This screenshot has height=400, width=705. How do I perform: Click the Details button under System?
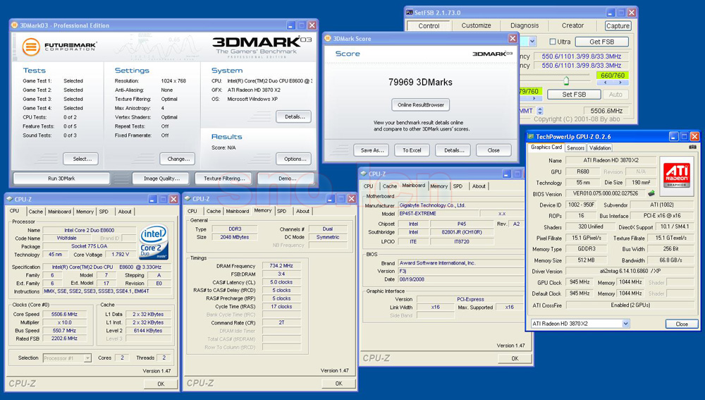(x=295, y=116)
